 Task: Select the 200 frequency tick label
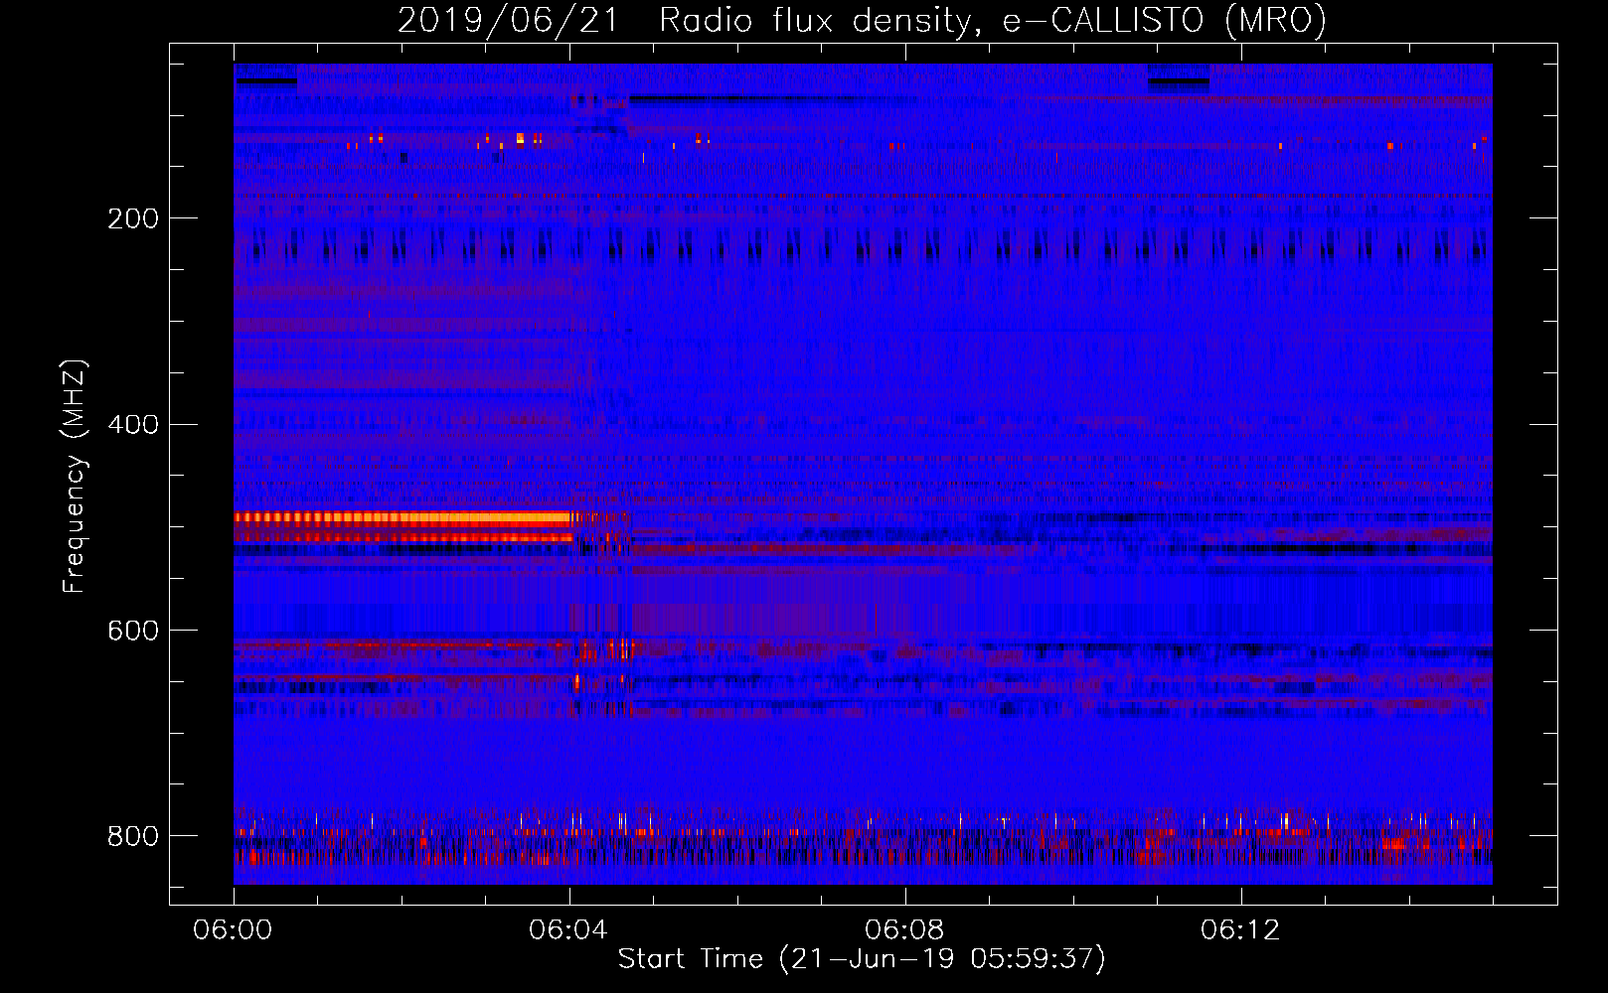coord(133,218)
